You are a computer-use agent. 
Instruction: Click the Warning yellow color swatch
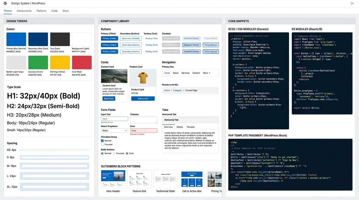point(60,63)
